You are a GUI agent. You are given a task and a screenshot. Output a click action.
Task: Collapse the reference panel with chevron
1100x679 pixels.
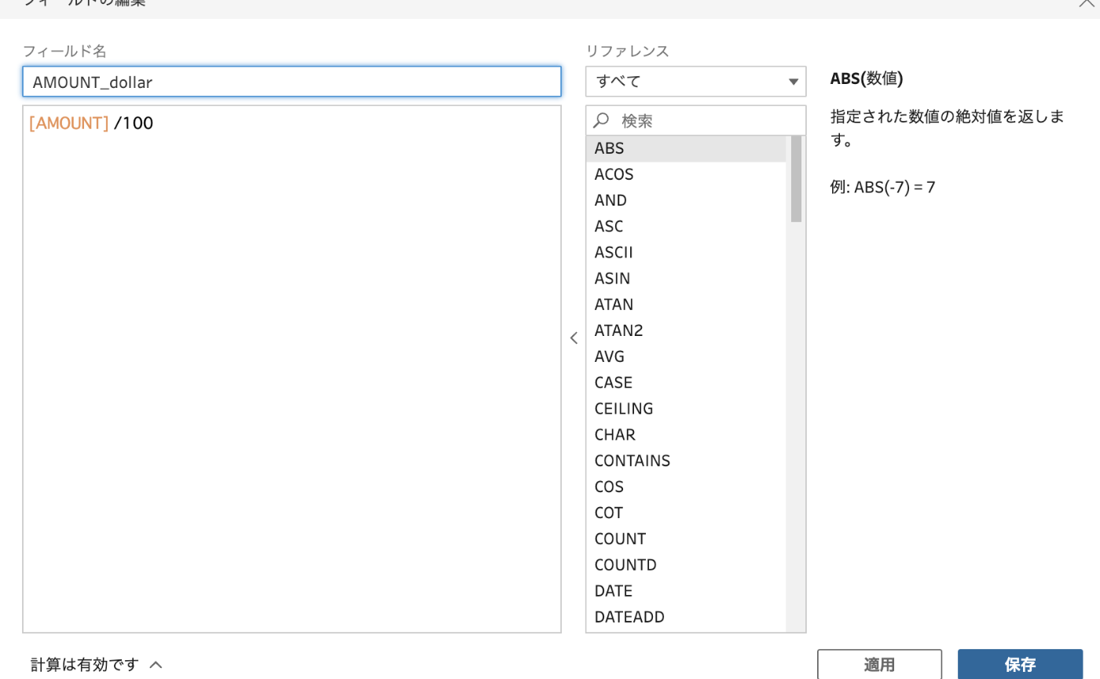click(x=574, y=338)
